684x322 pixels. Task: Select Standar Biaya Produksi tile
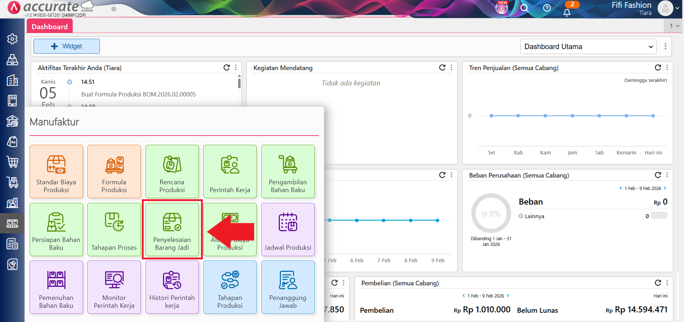click(x=56, y=171)
